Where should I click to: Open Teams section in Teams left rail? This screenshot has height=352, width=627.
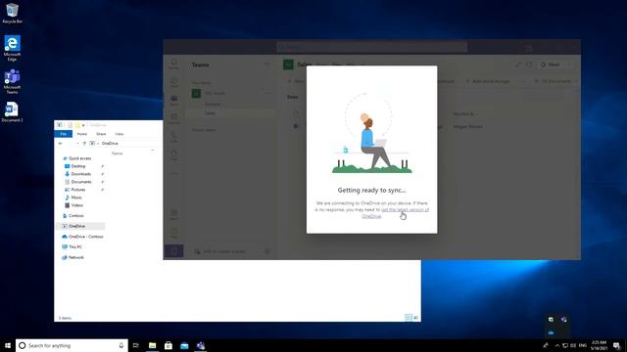[174, 100]
